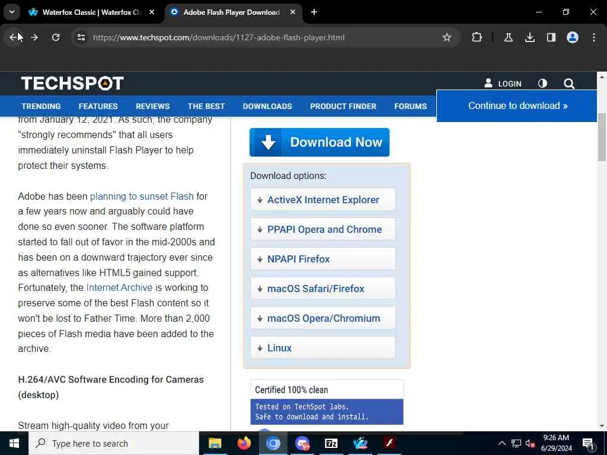
Task: Toggle the browser side panel icon
Action: coord(551,37)
